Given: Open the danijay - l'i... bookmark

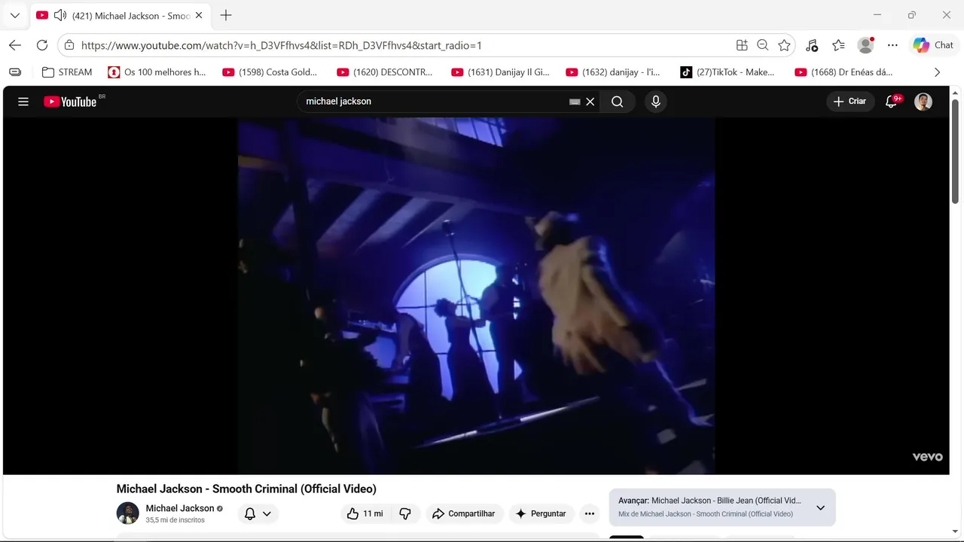Looking at the screenshot, I should click(x=613, y=72).
